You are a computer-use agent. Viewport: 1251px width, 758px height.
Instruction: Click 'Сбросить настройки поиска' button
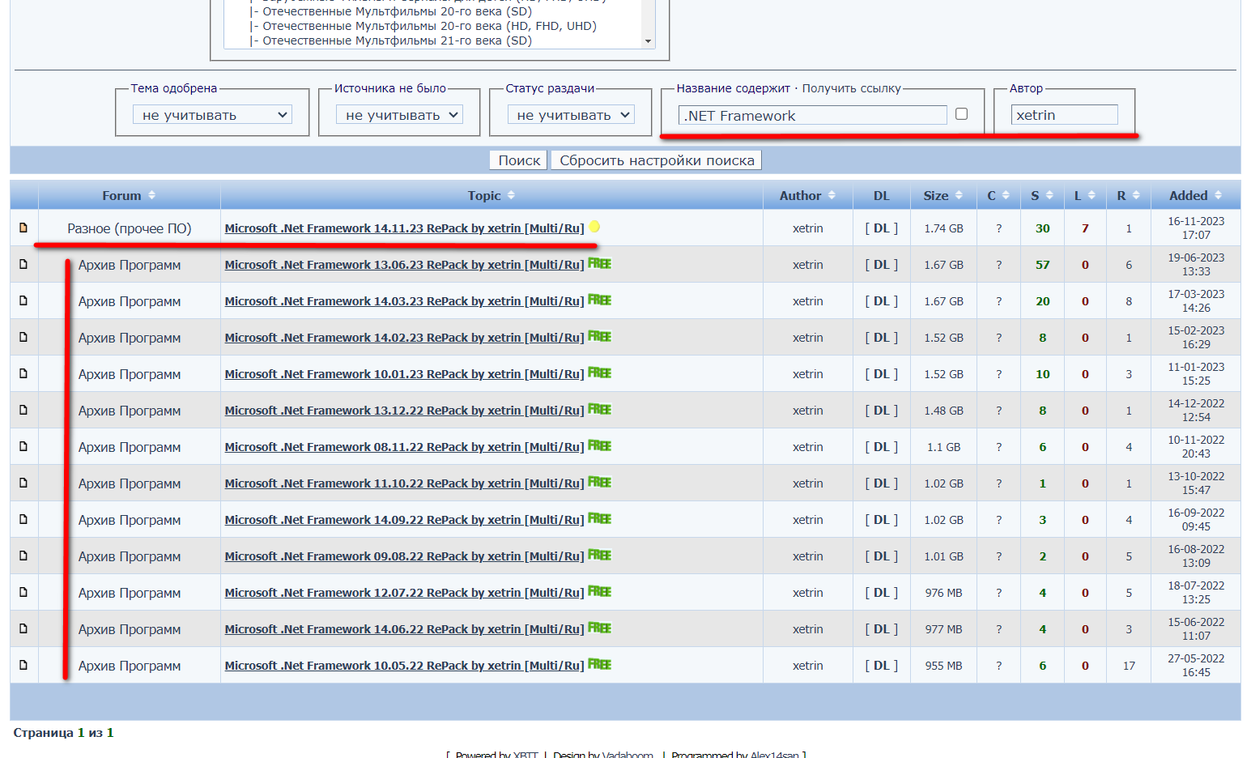657,160
